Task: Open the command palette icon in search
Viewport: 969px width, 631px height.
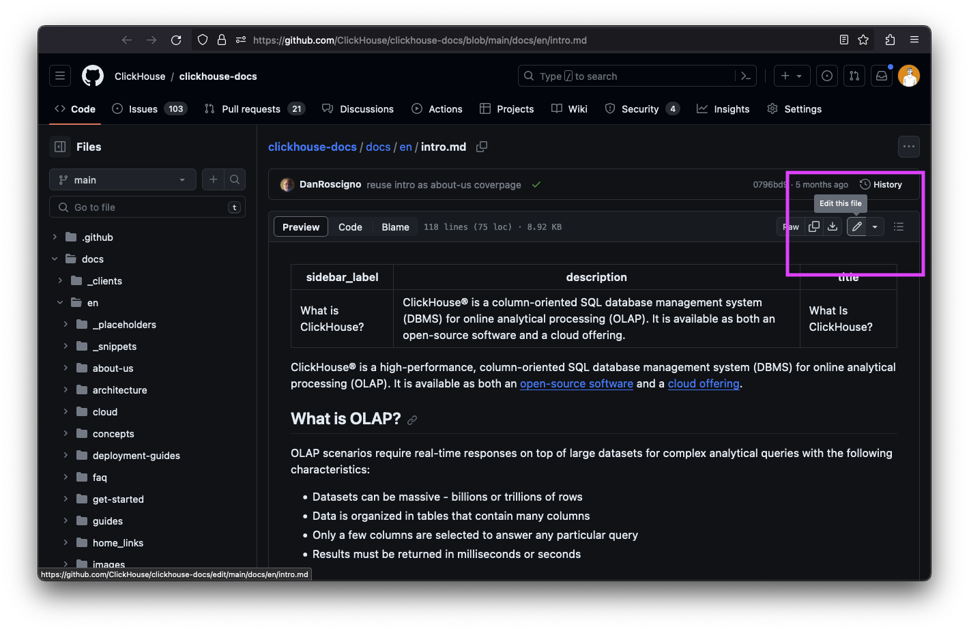Action: 746,76
